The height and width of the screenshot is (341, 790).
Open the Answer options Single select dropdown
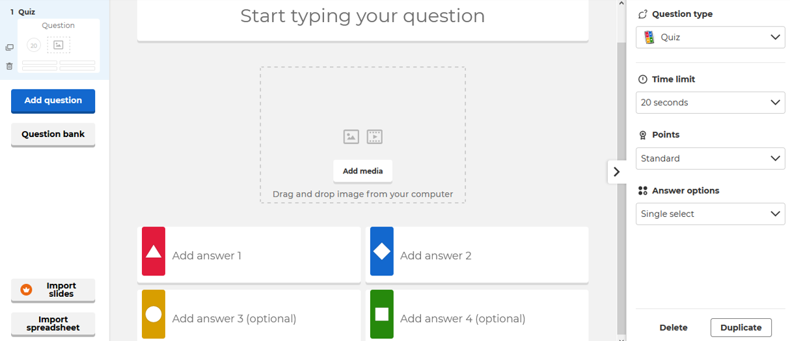pos(710,214)
